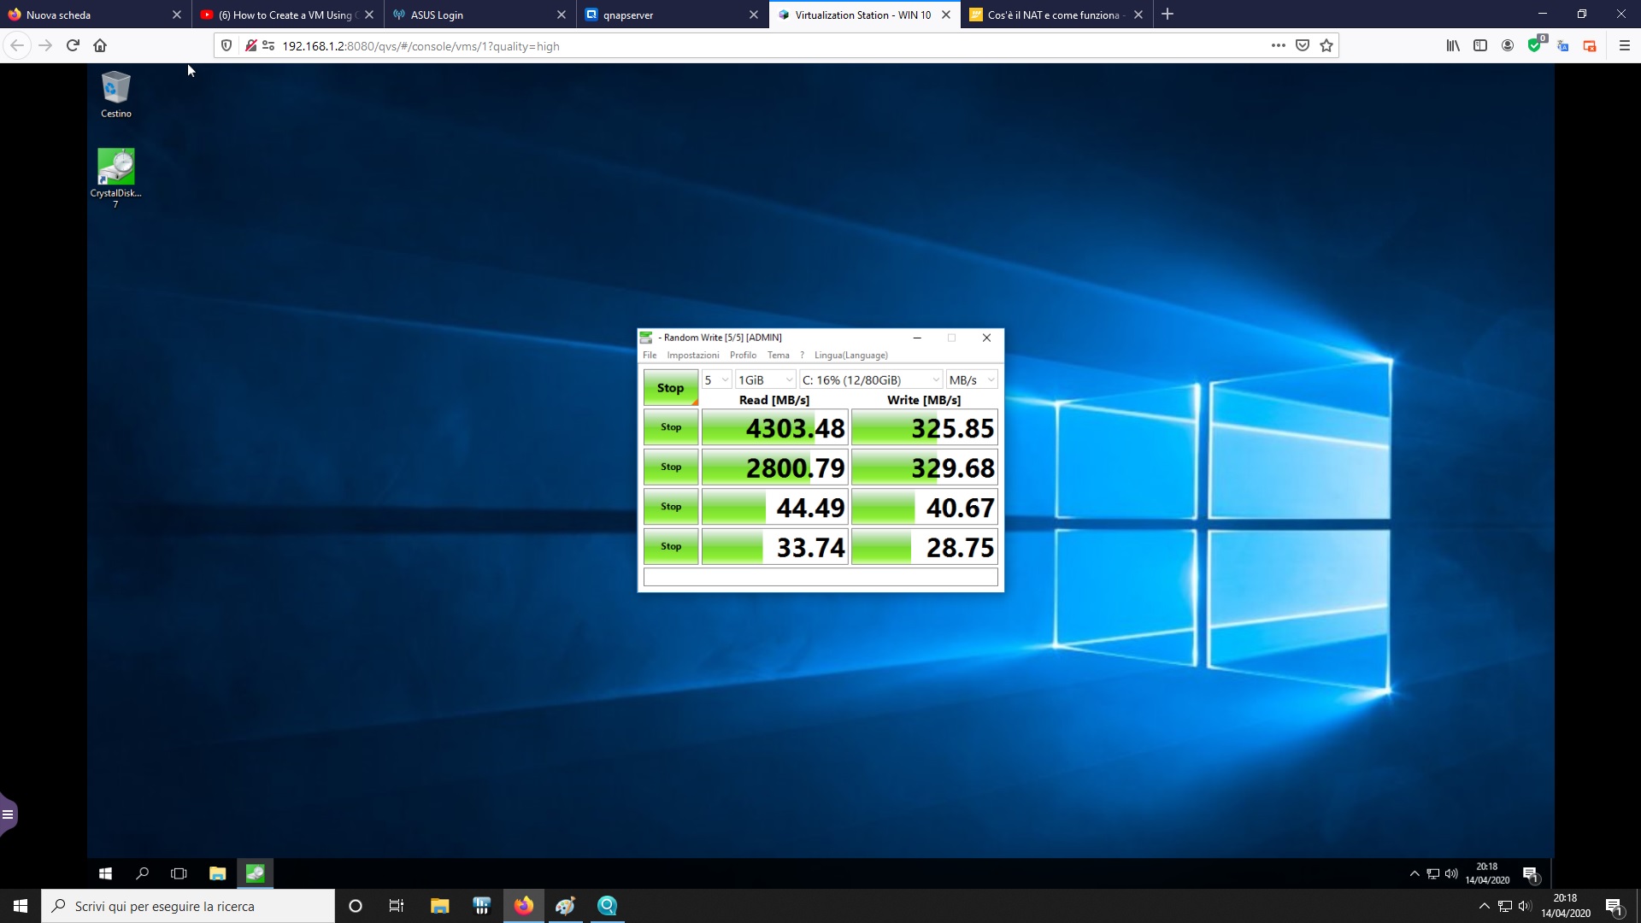
Task: Open the Firefox hamburger menu
Action: (x=1624, y=46)
